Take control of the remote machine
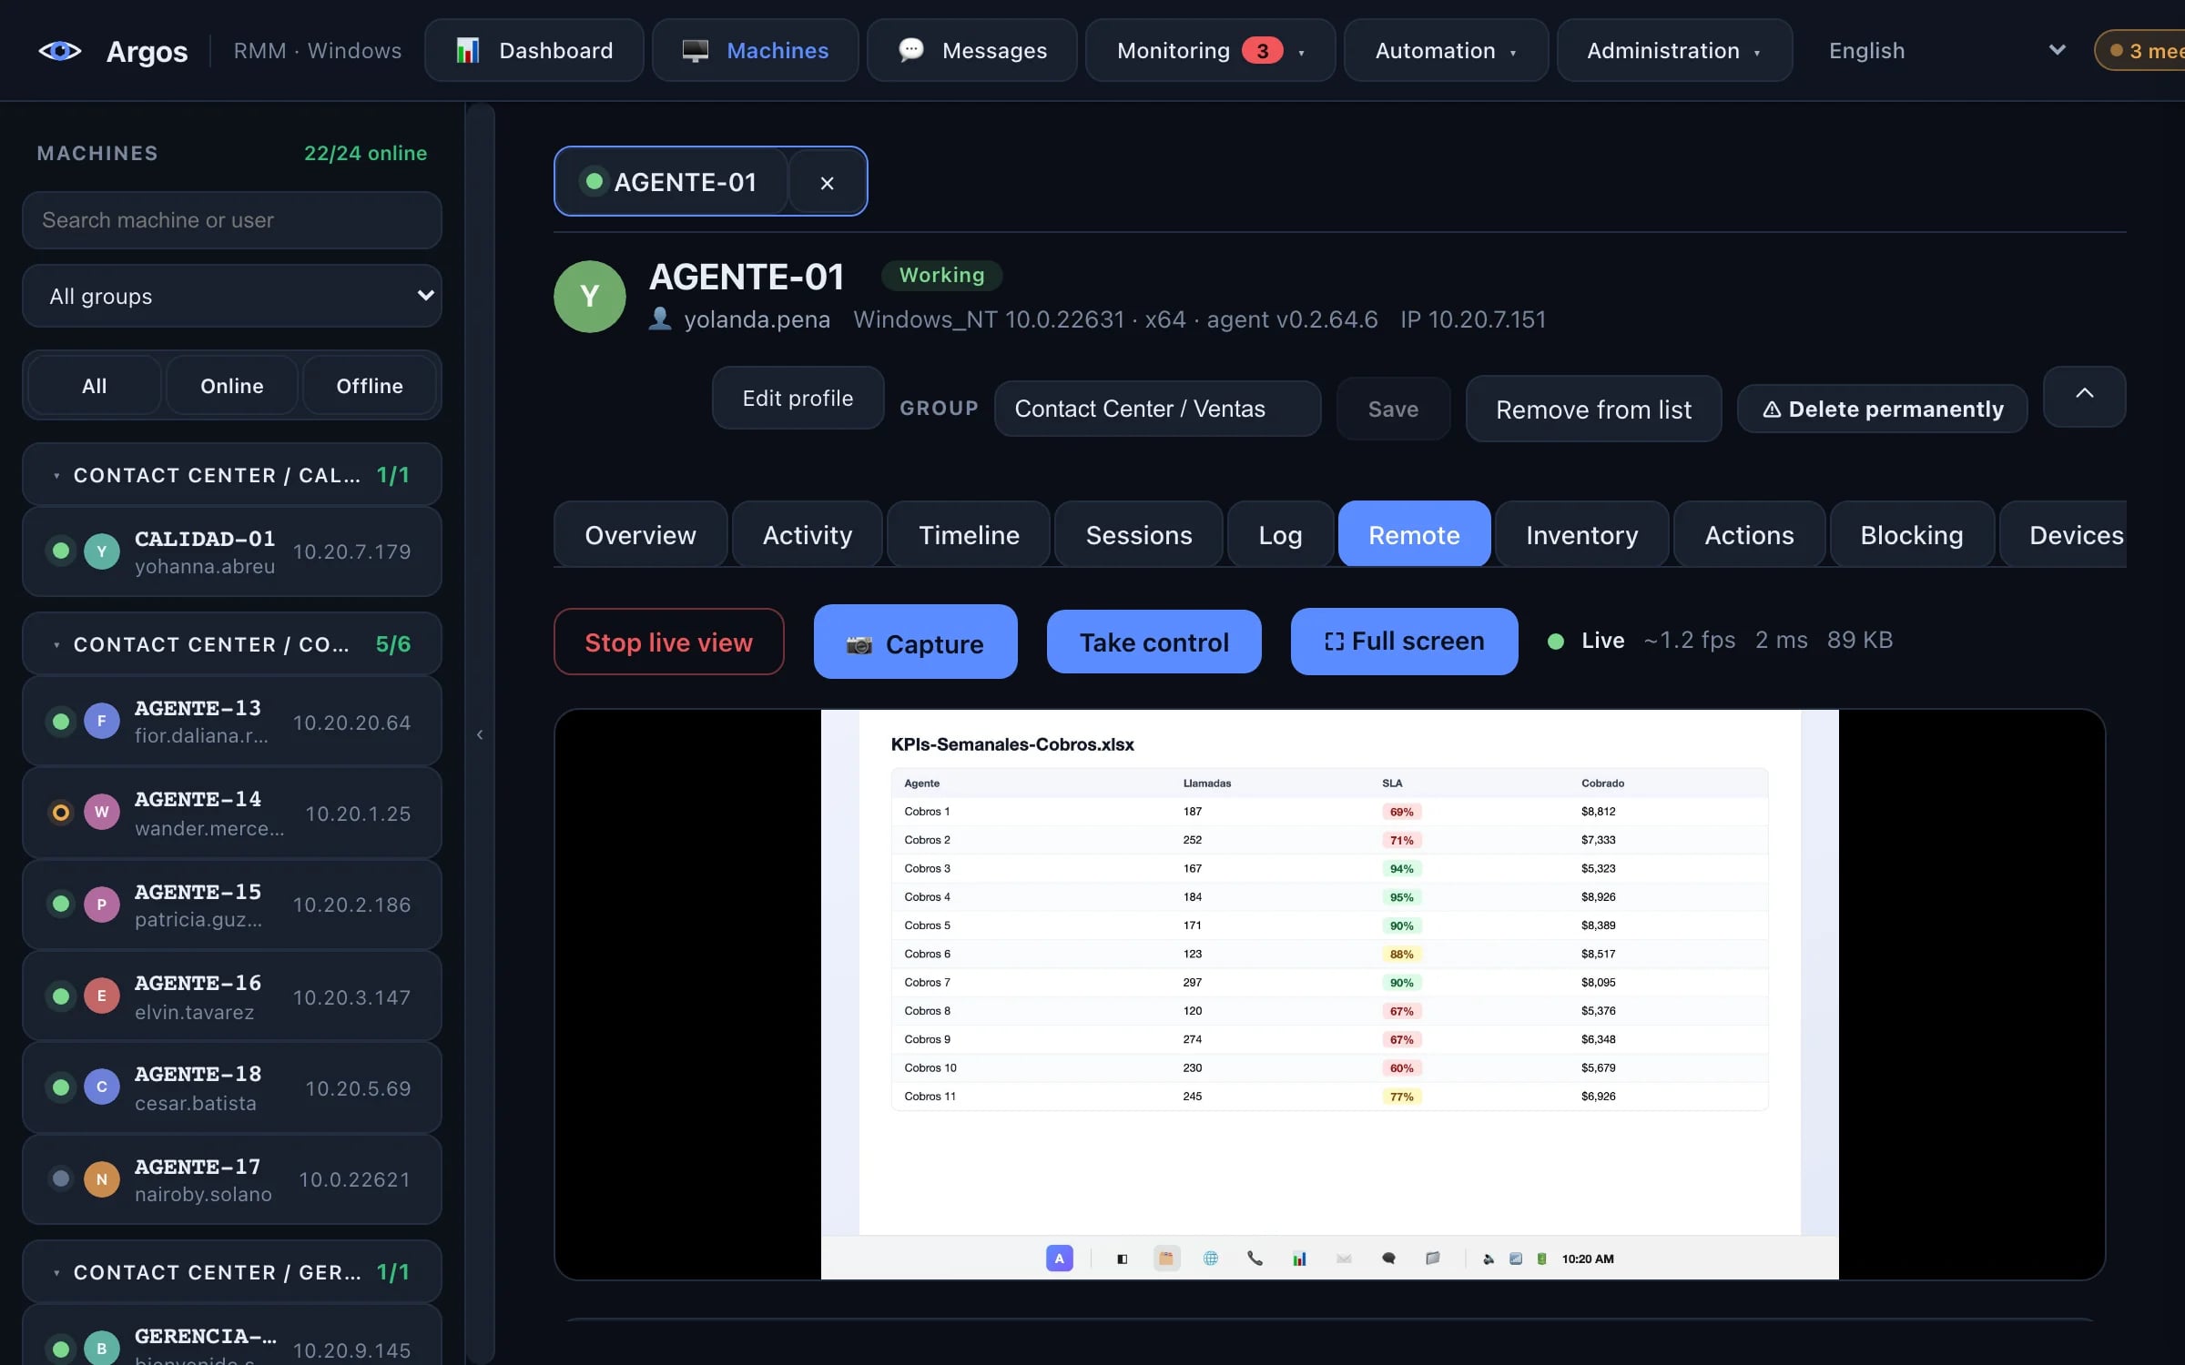This screenshot has height=1365, width=2185. pyautogui.click(x=1153, y=642)
